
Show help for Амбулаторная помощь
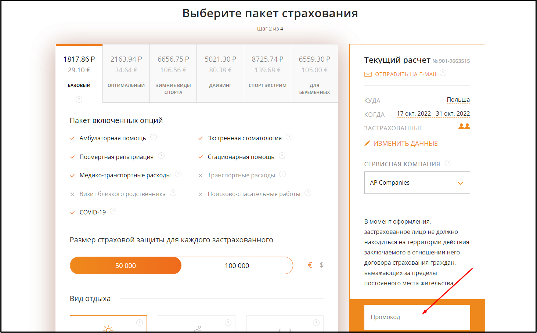154,137
